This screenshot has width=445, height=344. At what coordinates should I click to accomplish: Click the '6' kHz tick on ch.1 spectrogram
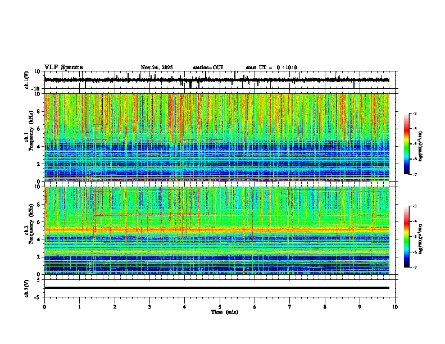[39, 129]
